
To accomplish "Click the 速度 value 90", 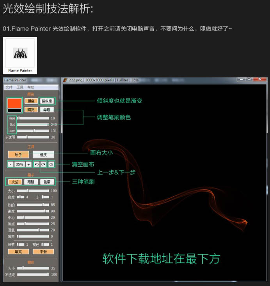I will (x=53, y=211).
